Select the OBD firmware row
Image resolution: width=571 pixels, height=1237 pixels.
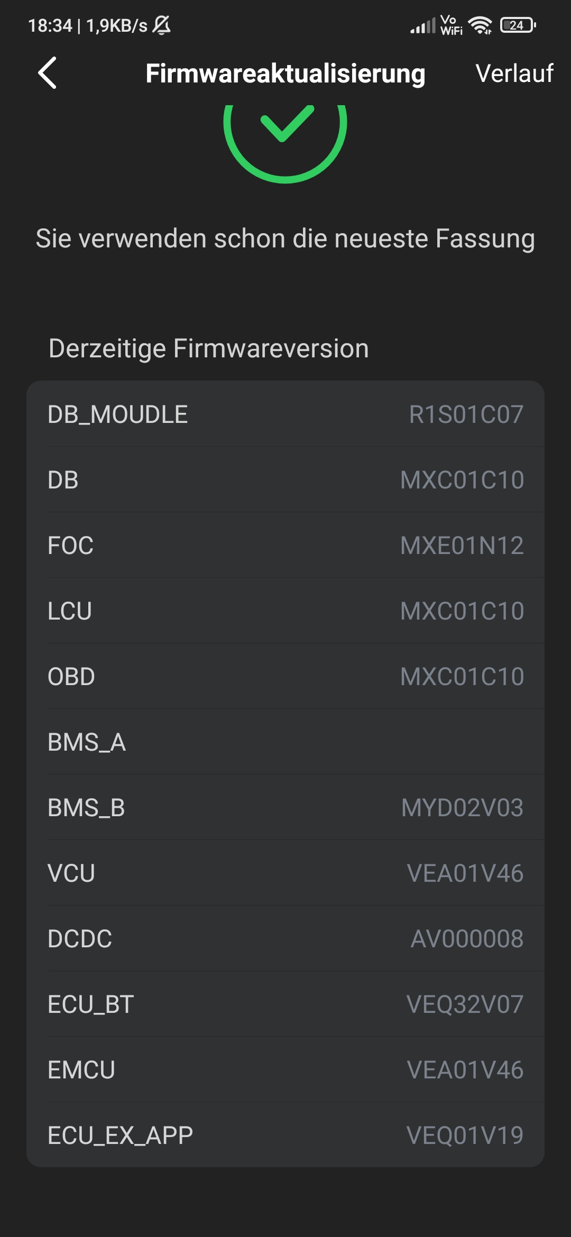point(285,676)
